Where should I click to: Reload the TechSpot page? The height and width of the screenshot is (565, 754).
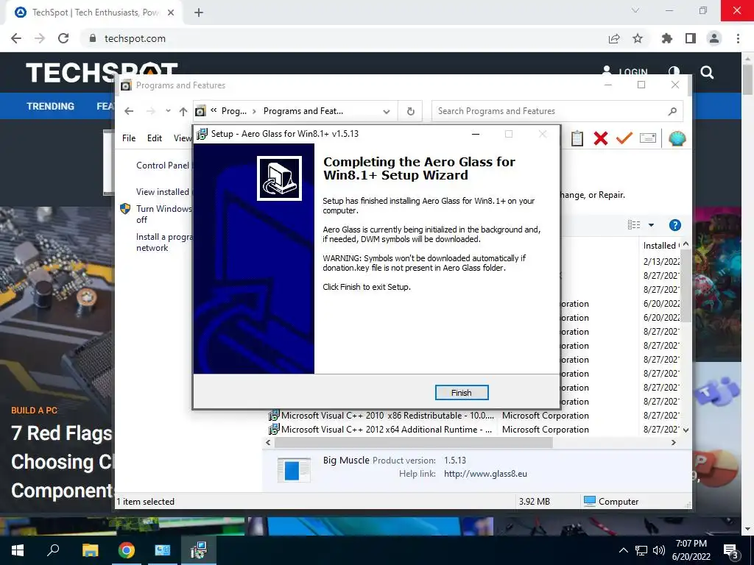(x=63, y=38)
